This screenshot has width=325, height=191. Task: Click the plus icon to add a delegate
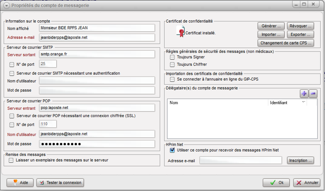pos(304,93)
